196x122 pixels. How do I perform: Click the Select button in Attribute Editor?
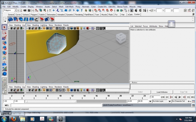[140, 92]
